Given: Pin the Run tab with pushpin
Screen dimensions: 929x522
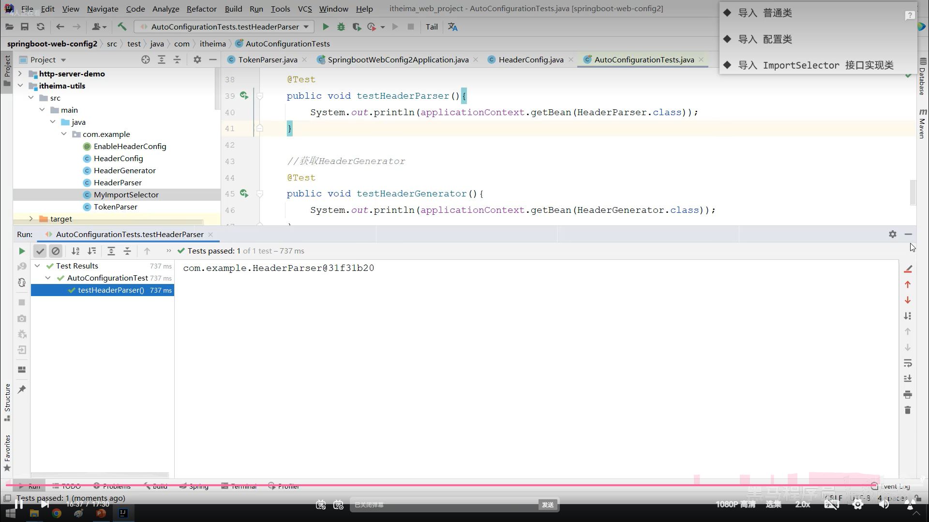Looking at the screenshot, I should (x=22, y=389).
